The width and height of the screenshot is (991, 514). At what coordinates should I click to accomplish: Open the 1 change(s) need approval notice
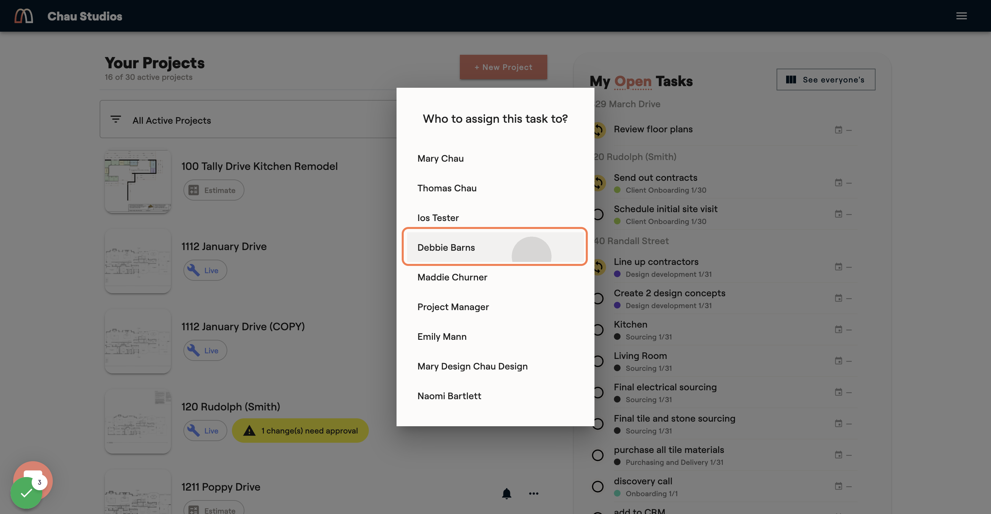(300, 431)
